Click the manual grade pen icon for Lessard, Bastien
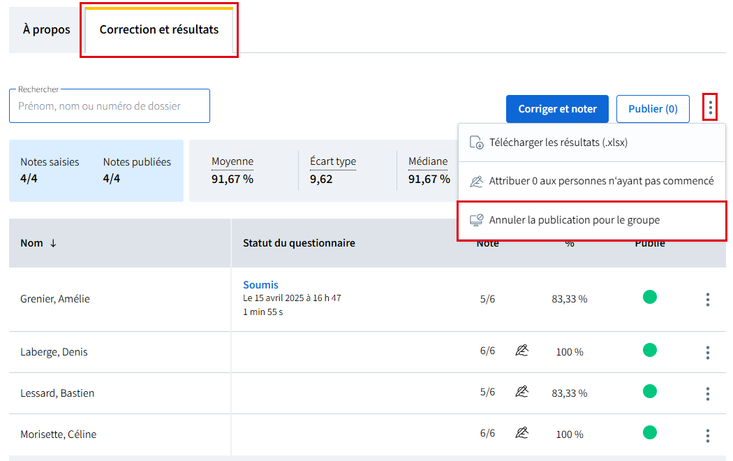The height and width of the screenshot is (461, 733). coord(521,392)
